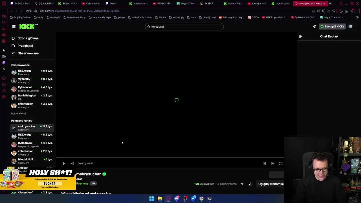Screen dimensions: 361x203
Task: Open X in Opera sidebar
Action: 4,69
